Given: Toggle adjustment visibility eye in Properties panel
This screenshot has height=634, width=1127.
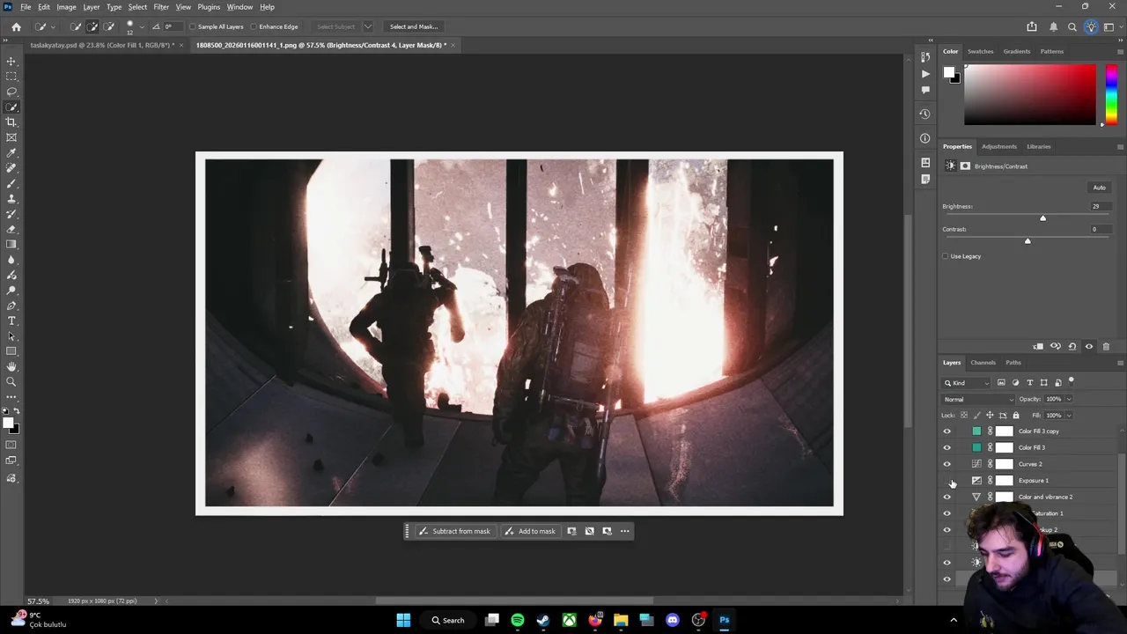Looking at the screenshot, I should 1088,346.
